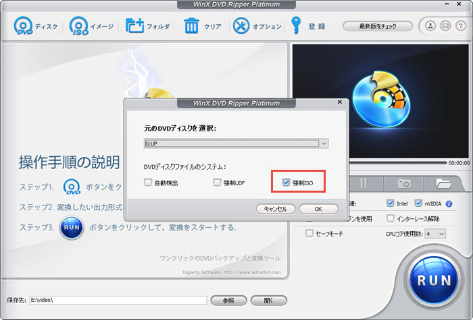This screenshot has width=473, height=320.
Task: Enable インターレース解除 deinterlacing checkbox
Action: (x=391, y=218)
